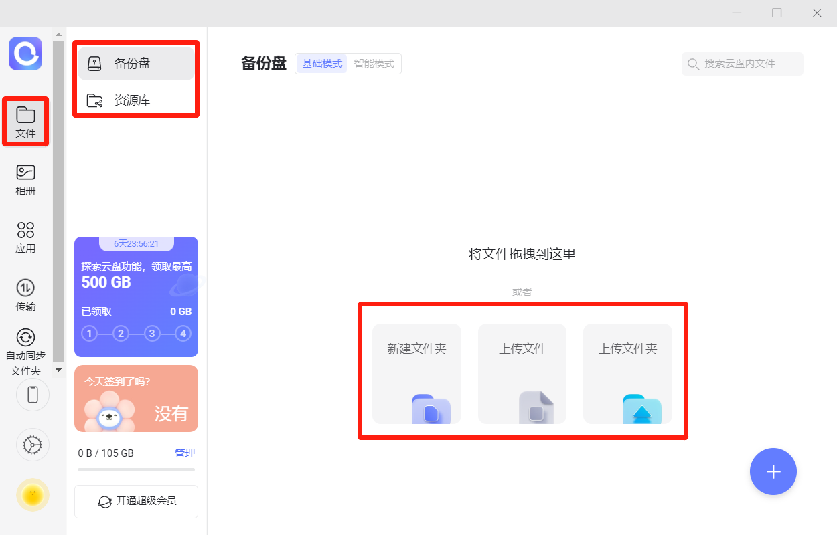837x535 pixels.
Task: Click the magnifier search icon
Action: click(x=693, y=64)
